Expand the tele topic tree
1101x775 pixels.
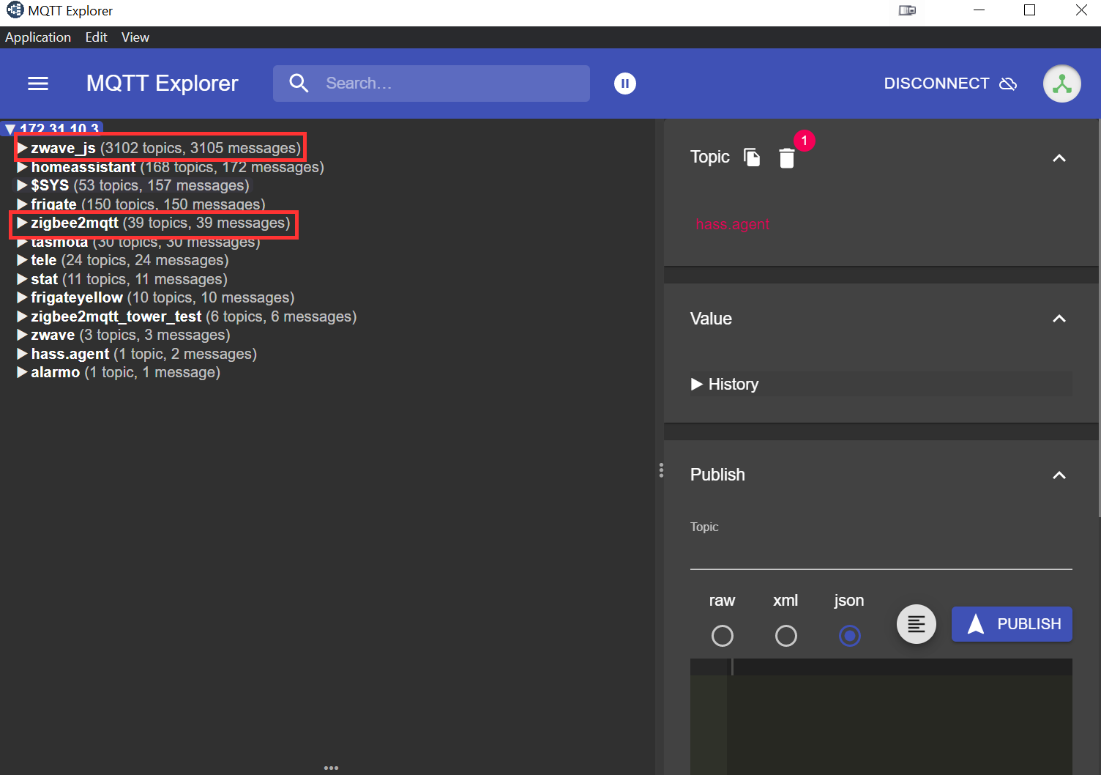pyautogui.click(x=22, y=260)
